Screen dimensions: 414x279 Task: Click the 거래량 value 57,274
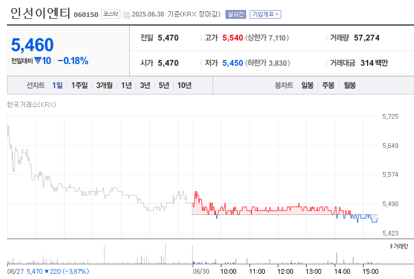pos(366,38)
